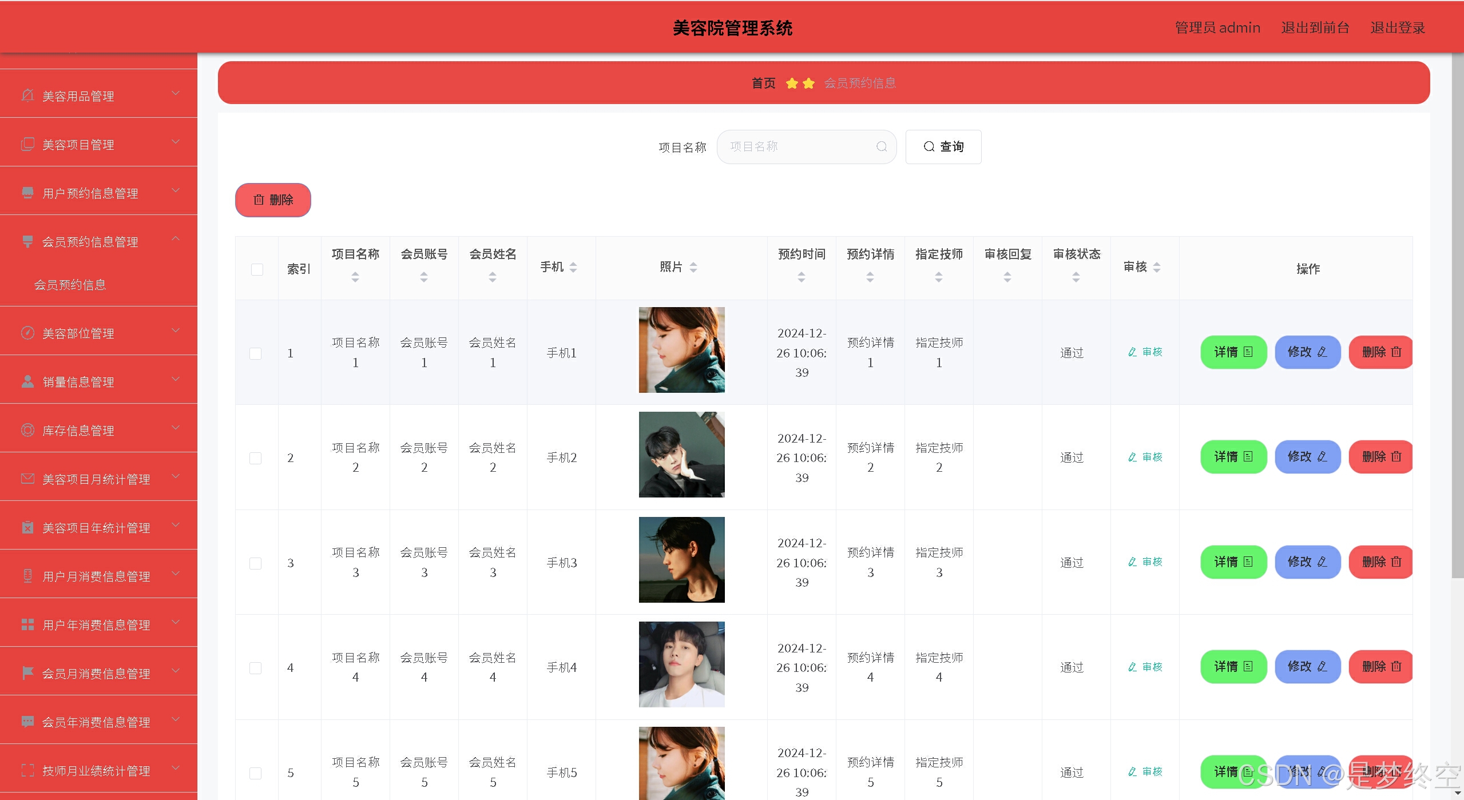Image resolution: width=1464 pixels, height=800 pixels.
Task: Click the 销量信息管理 person icon
Action: coord(27,381)
